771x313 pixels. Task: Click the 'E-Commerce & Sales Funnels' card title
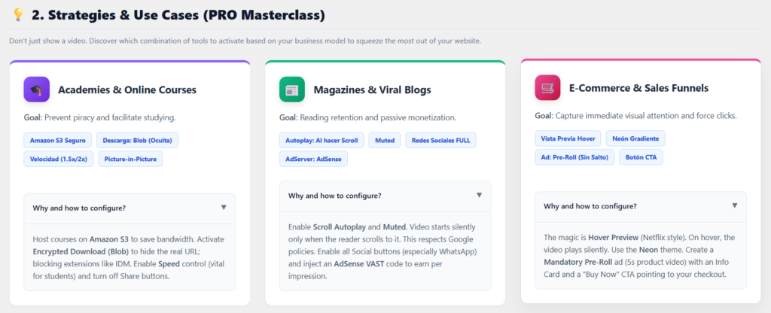click(x=638, y=88)
